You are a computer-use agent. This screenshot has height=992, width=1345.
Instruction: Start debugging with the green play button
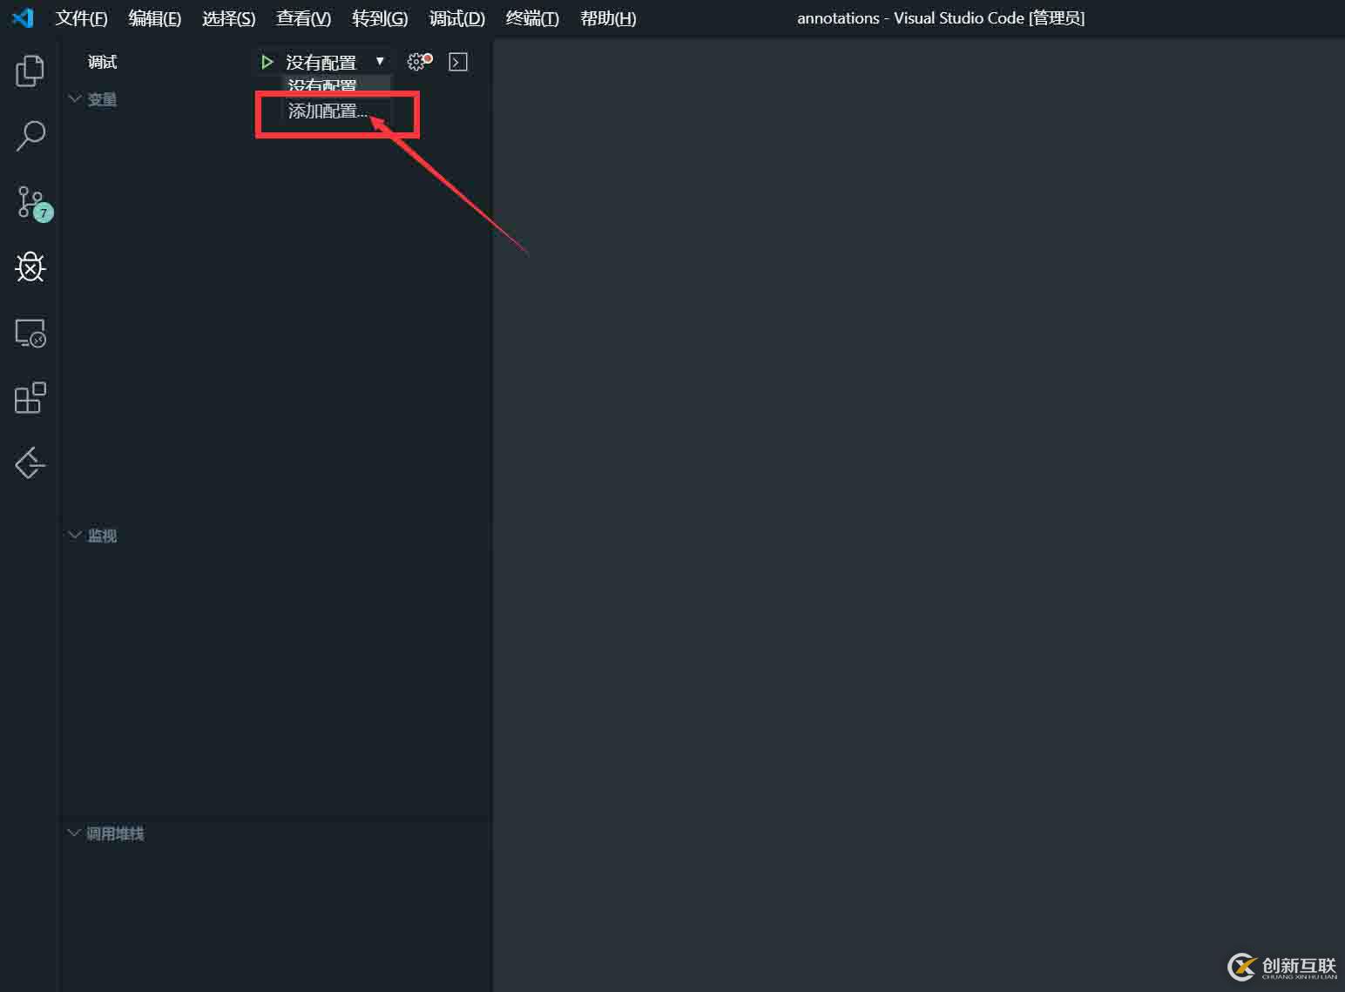coord(267,62)
